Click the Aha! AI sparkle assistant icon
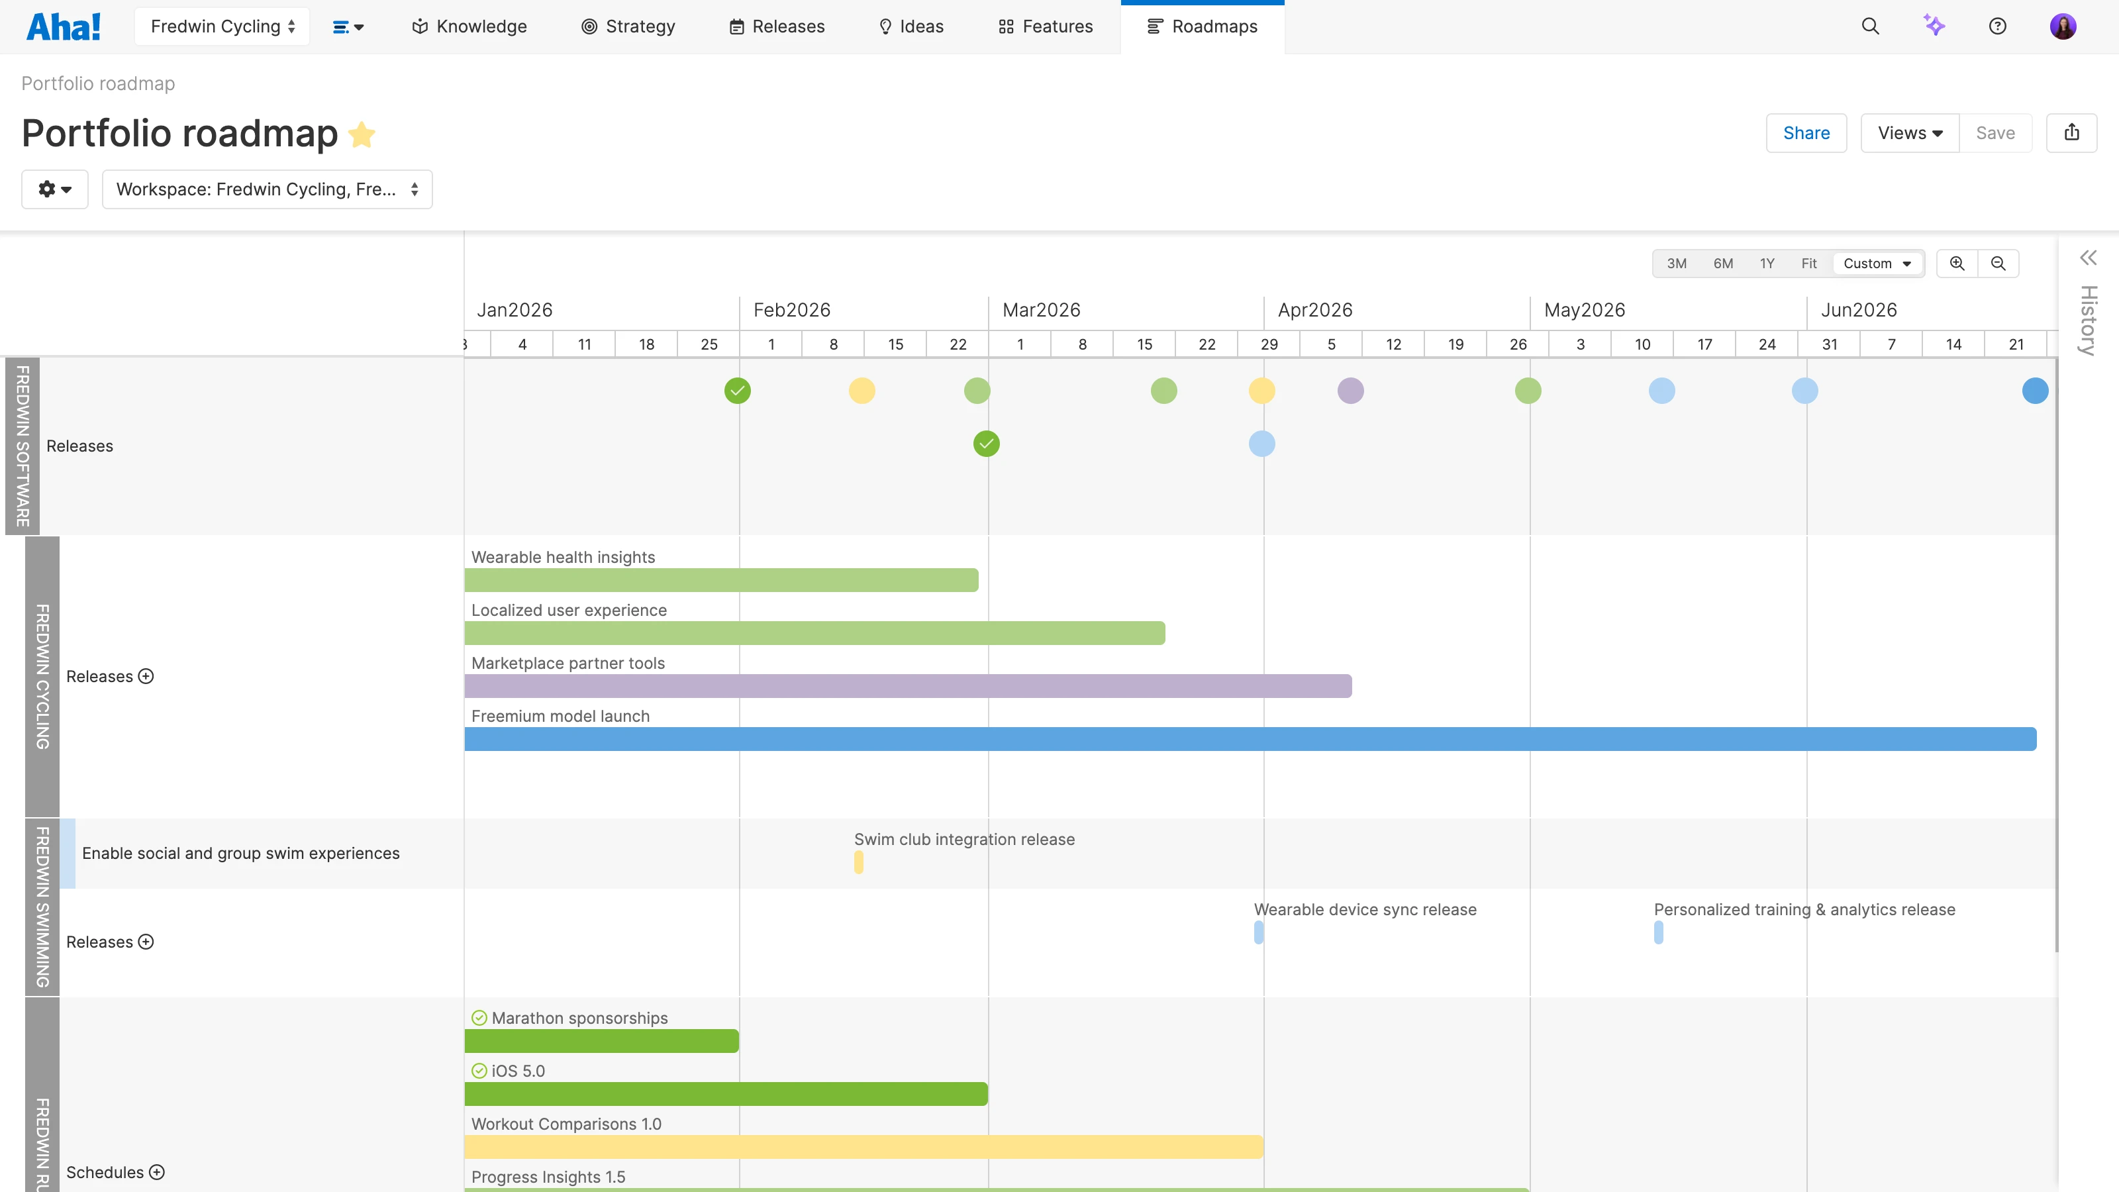 [x=1934, y=26]
